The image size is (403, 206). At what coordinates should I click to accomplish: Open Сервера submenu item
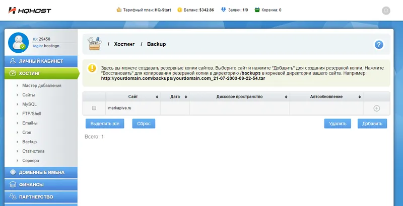[31, 161]
